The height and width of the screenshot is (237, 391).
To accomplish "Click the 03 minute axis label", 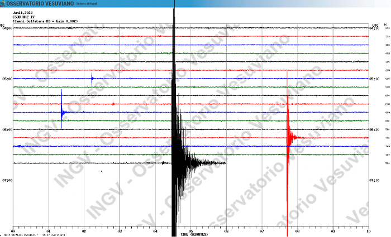I will pyautogui.click(x=120, y=231).
